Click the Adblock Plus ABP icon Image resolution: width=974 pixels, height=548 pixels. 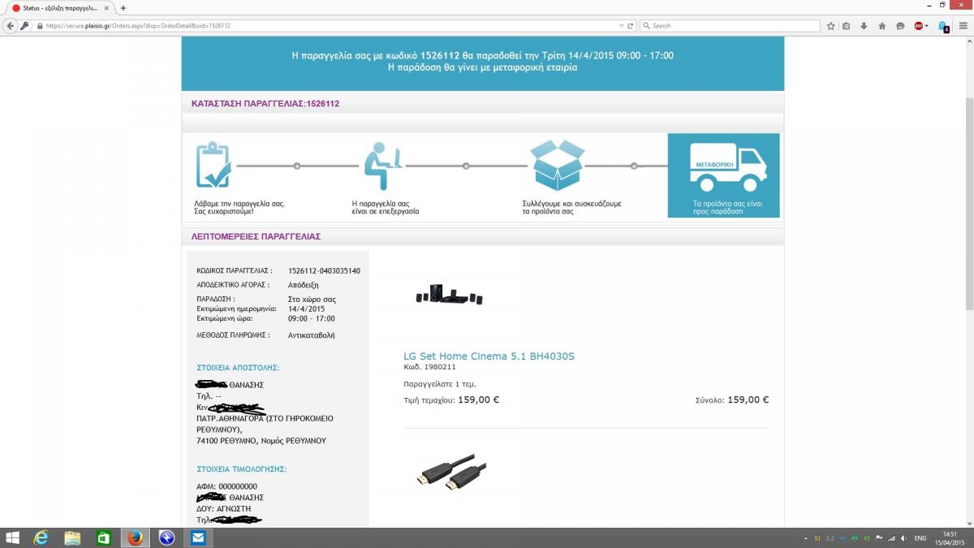(x=919, y=26)
